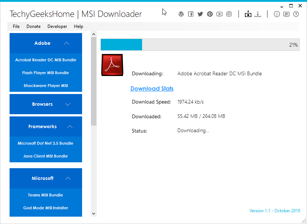Image resolution: width=307 pixels, height=224 pixels.
Task: Open the Twitter icon
Action: tap(200, 14)
